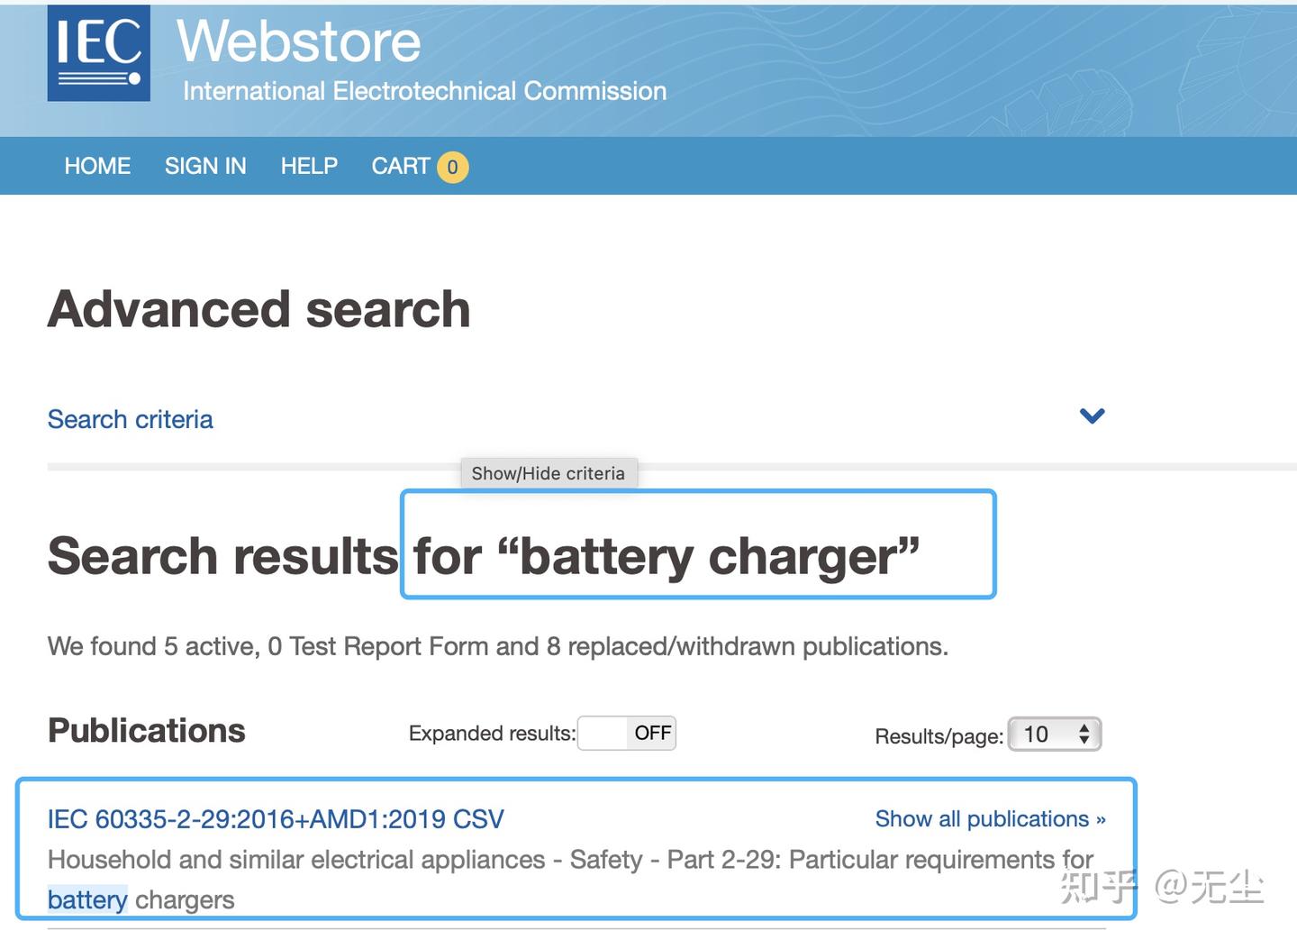The height and width of the screenshot is (940, 1297).
Task: Click the Advanced search heading
Action: click(x=259, y=309)
